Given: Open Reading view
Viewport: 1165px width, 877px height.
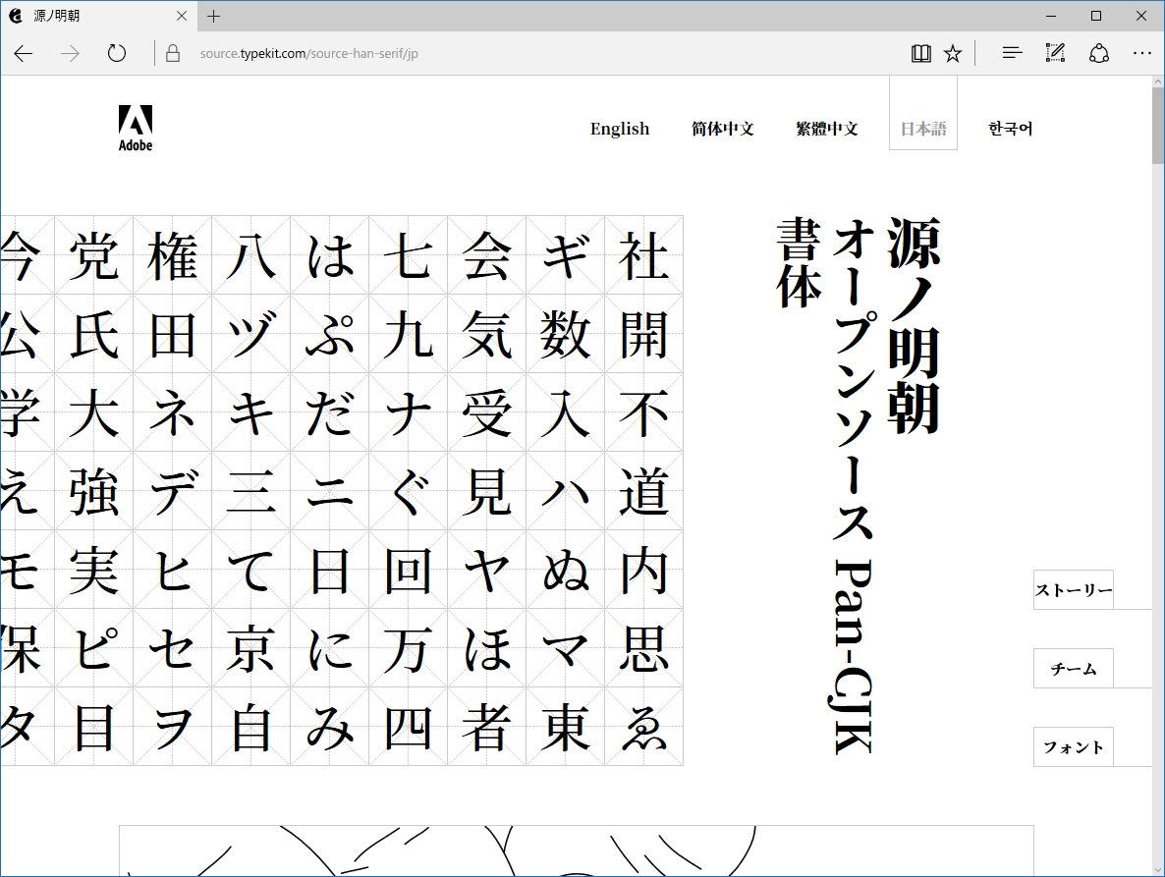Looking at the screenshot, I should [920, 53].
